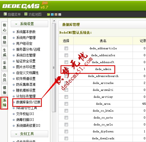
Task: Open 随机模板设置 page
Action: [26, 90]
